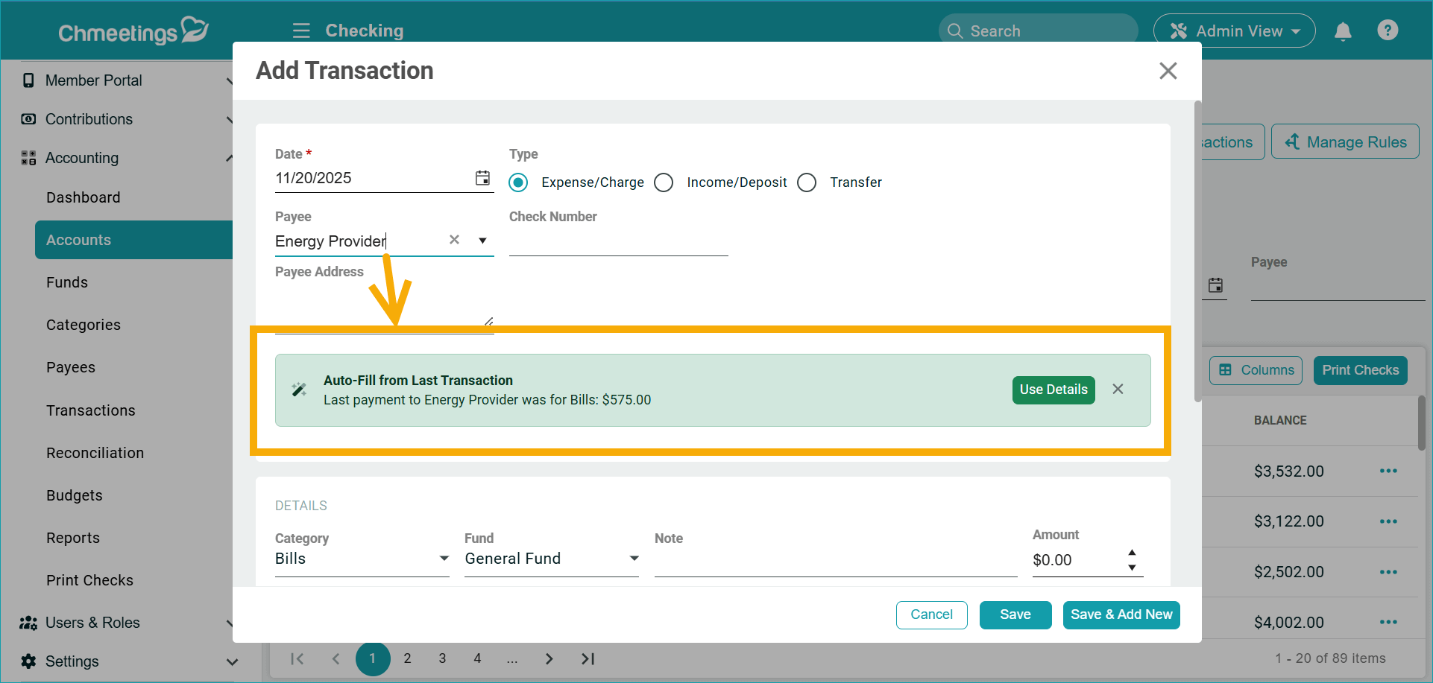Select the Expense/Charge transaction type
The height and width of the screenshot is (683, 1433).
(518, 182)
